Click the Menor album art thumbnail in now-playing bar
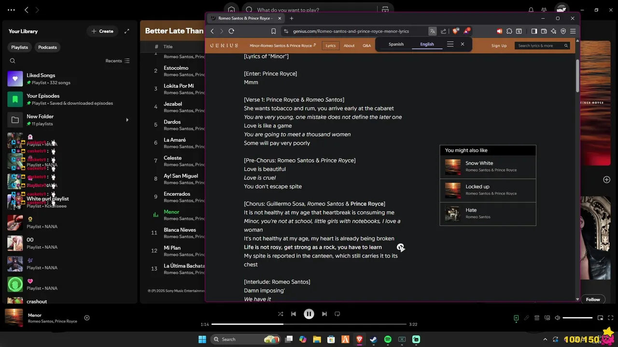Viewport: 618px width, 347px height. (x=14, y=318)
